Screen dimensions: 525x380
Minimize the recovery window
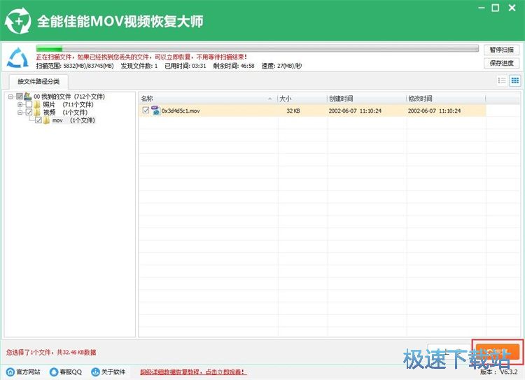coord(482,8)
